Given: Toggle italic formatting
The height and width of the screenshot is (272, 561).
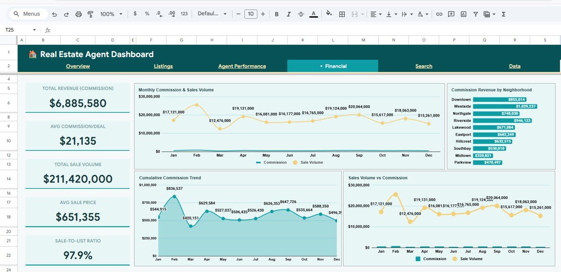Looking at the screenshot, I should point(289,14).
